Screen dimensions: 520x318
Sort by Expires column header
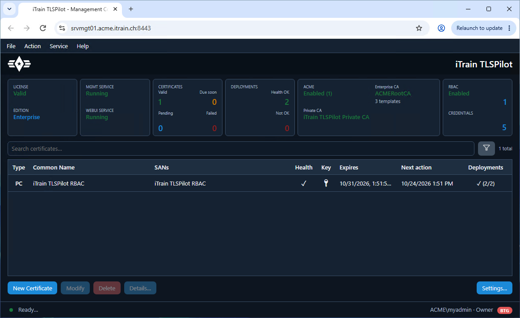[349, 168]
